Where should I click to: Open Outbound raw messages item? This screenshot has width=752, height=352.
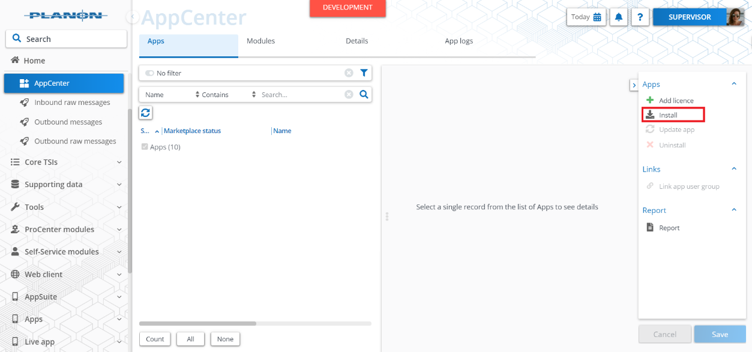point(75,141)
